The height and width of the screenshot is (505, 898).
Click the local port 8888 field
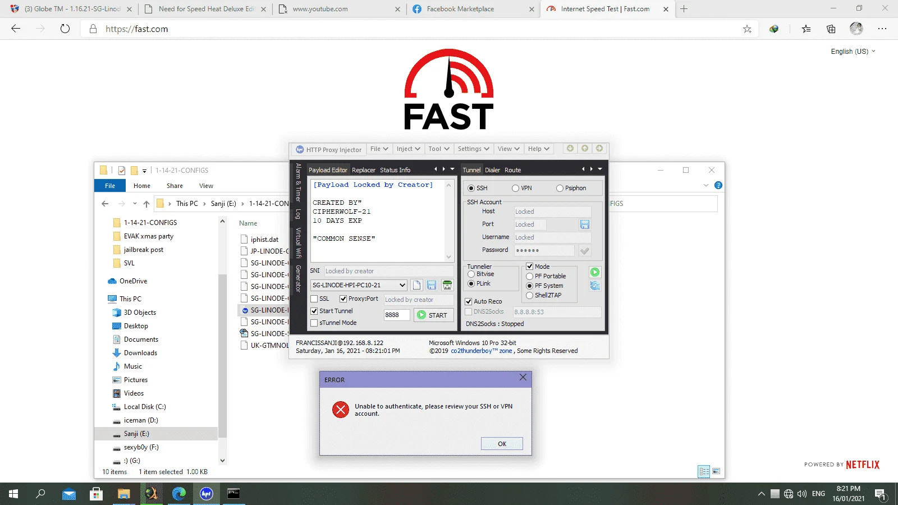click(396, 315)
